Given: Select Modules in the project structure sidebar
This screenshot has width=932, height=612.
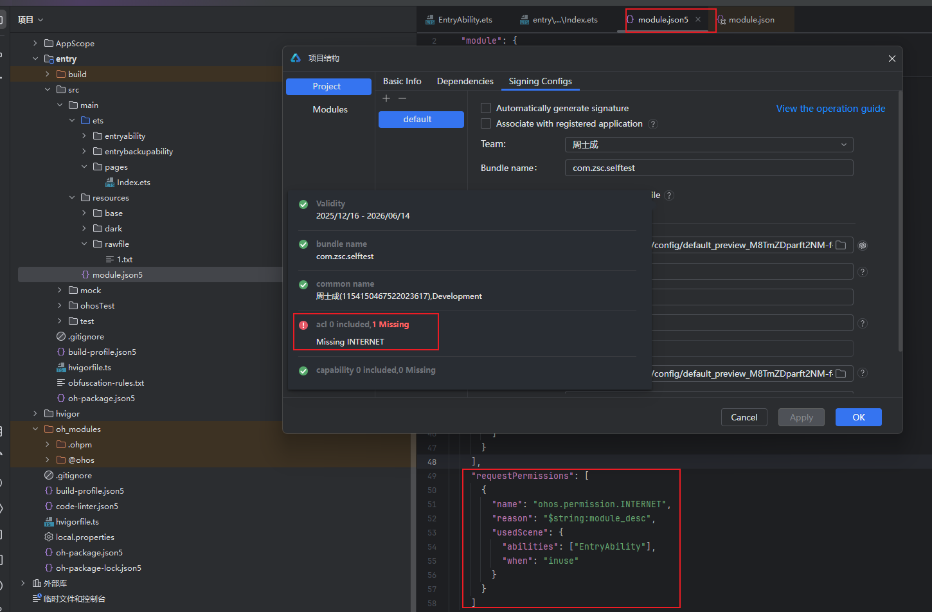Looking at the screenshot, I should (330, 109).
